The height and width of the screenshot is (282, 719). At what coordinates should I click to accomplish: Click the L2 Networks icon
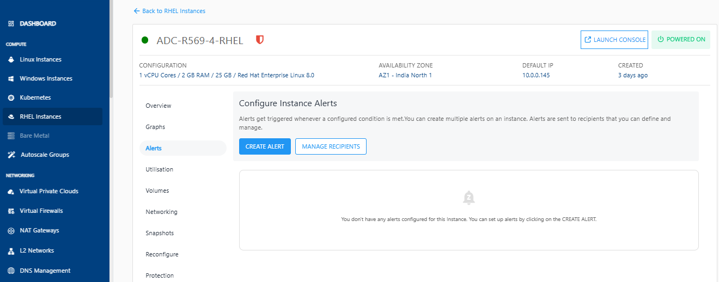(11, 251)
